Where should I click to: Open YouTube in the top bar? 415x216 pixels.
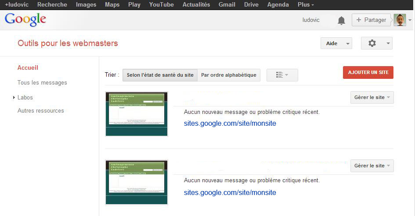point(162,4)
